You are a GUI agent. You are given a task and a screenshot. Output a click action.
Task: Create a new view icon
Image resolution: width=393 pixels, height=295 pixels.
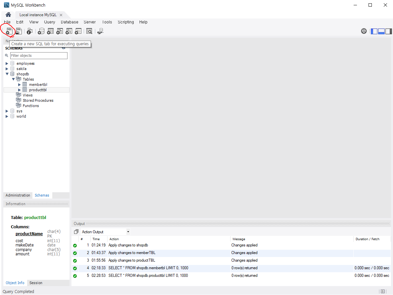point(60,31)
